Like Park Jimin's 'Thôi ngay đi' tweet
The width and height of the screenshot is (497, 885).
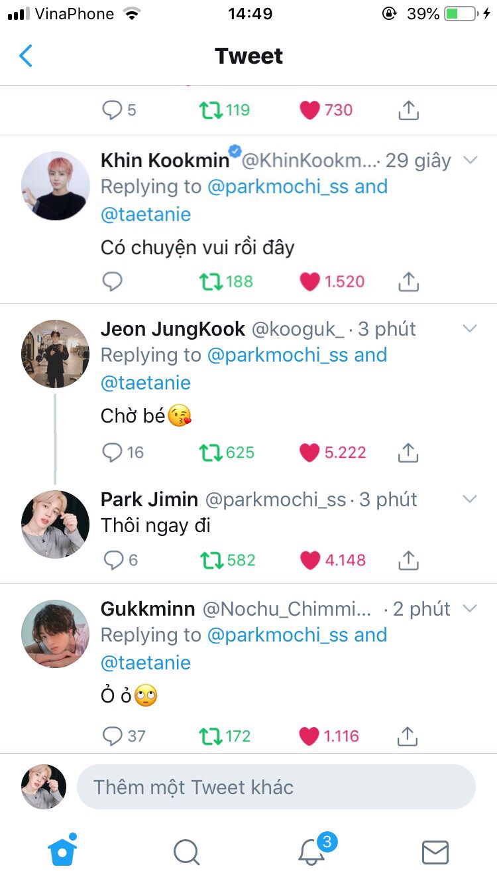309,561
